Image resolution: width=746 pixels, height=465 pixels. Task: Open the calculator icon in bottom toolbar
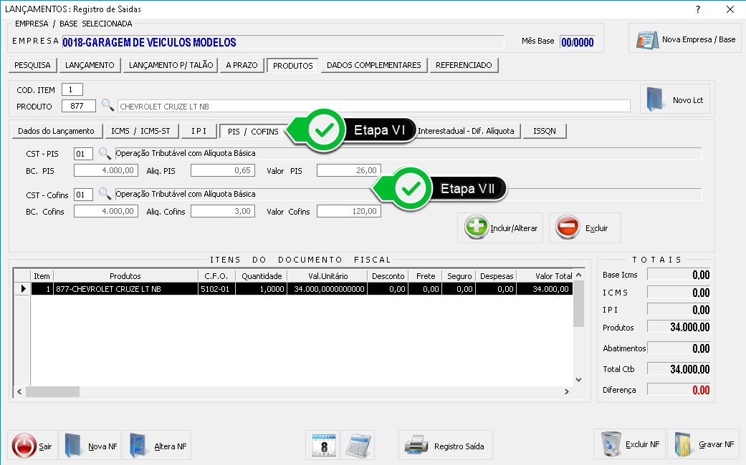pyautogui.click(x=358, y=446)
